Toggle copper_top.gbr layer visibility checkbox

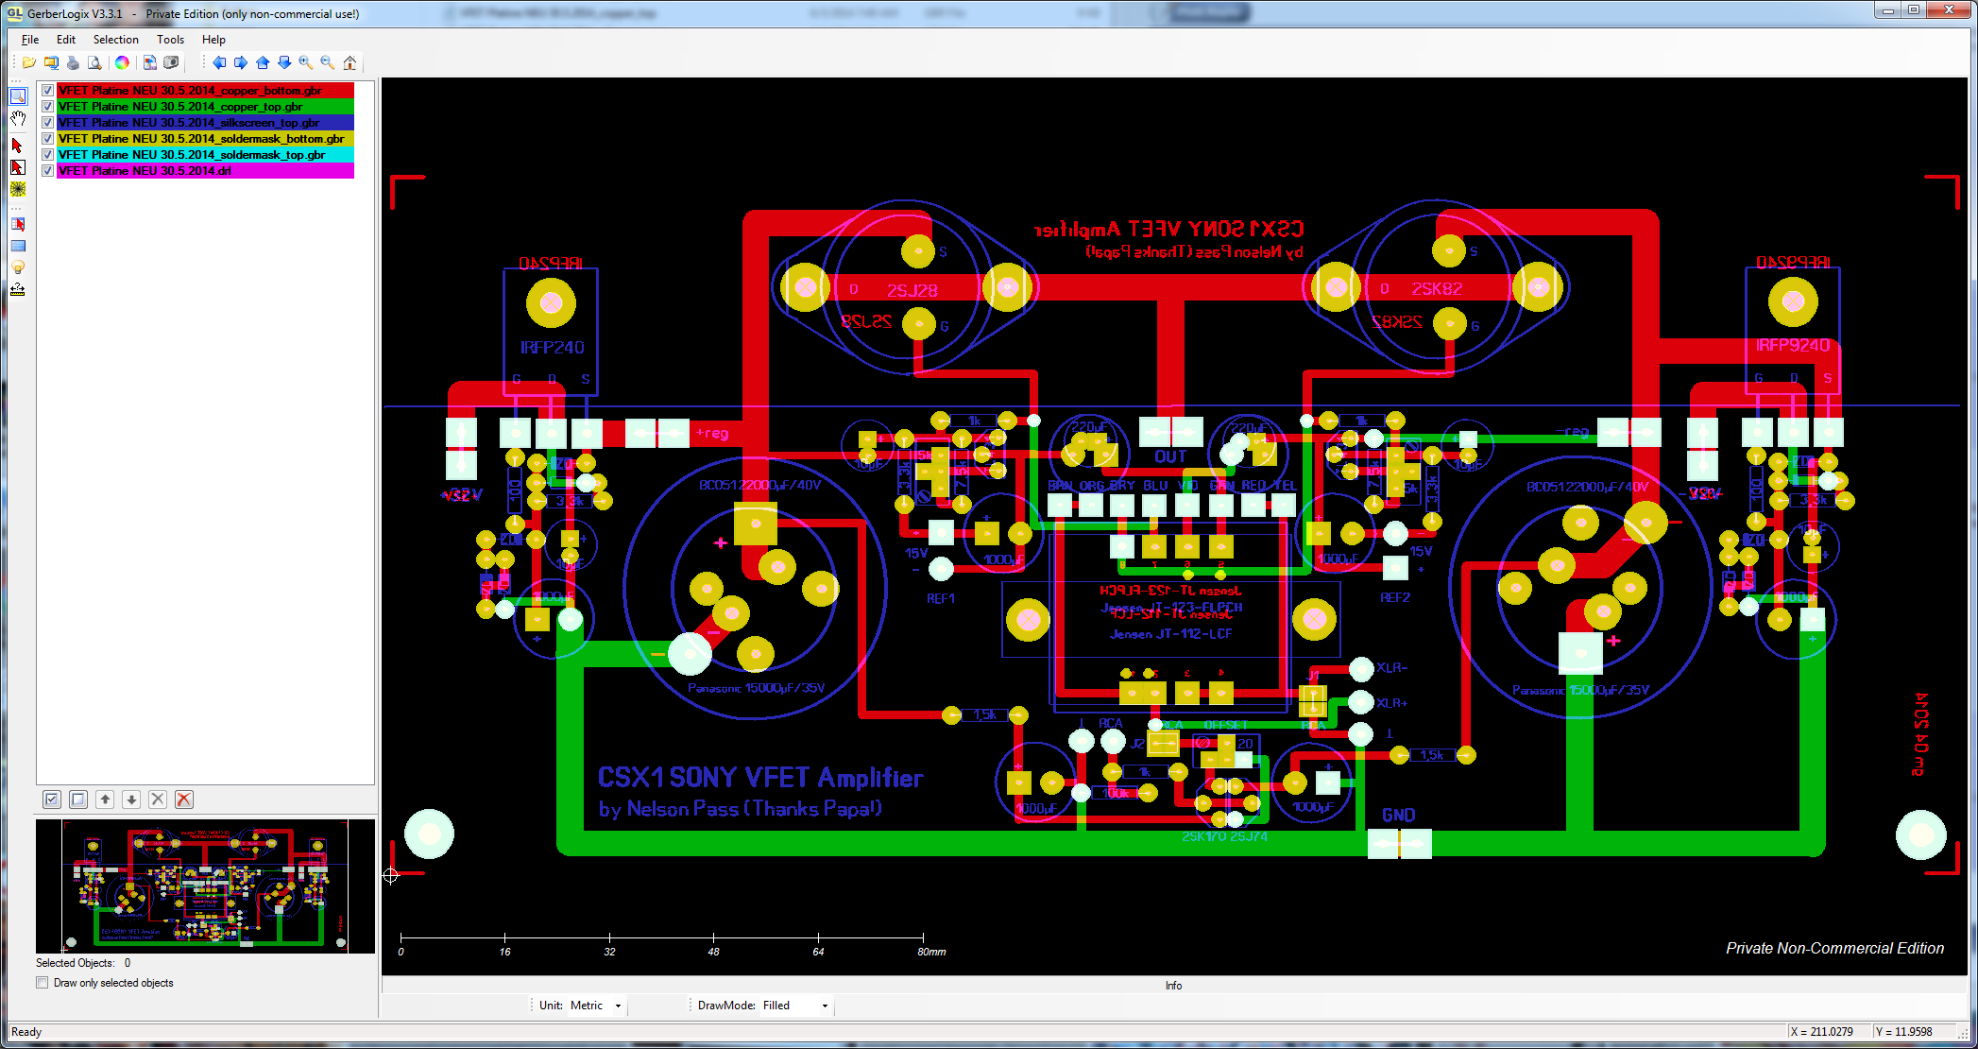47,107
